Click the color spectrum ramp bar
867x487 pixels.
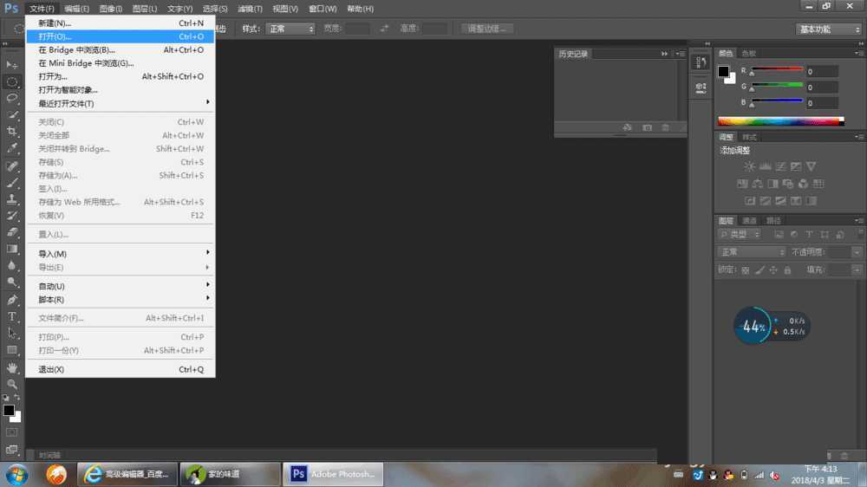781,121
